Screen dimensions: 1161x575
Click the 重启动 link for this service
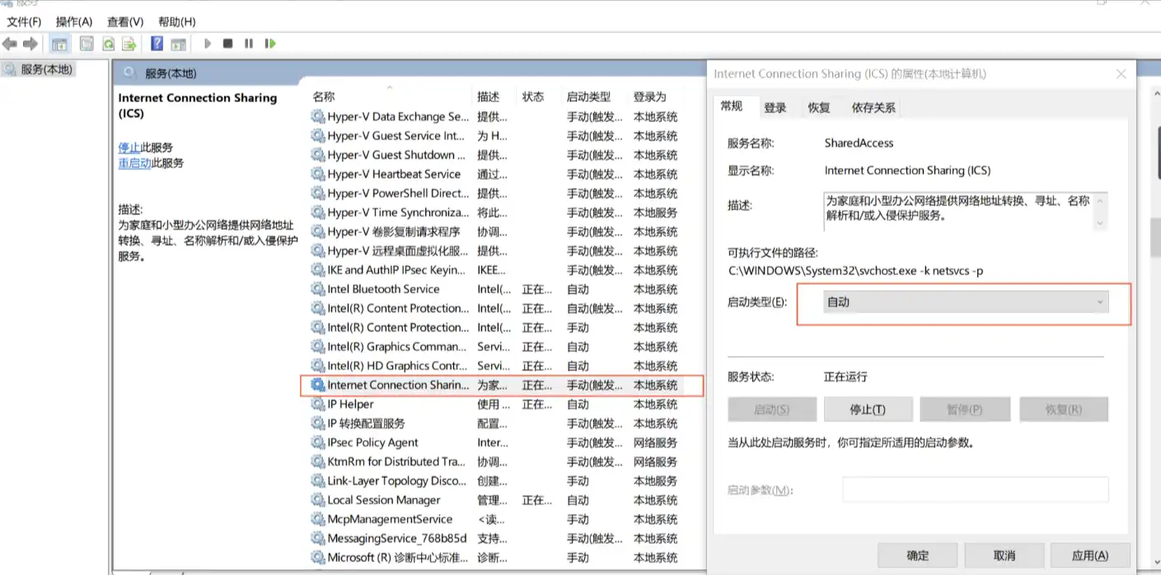pos(134,163)
